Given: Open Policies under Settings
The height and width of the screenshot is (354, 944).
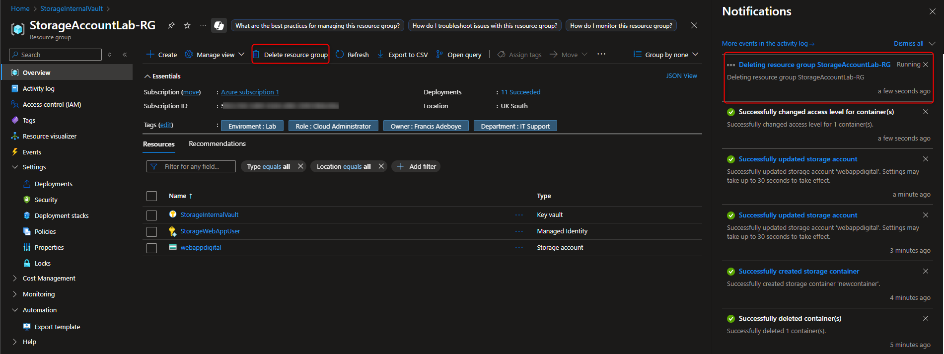Looking at the screenshot, I should tap(45, 231).
